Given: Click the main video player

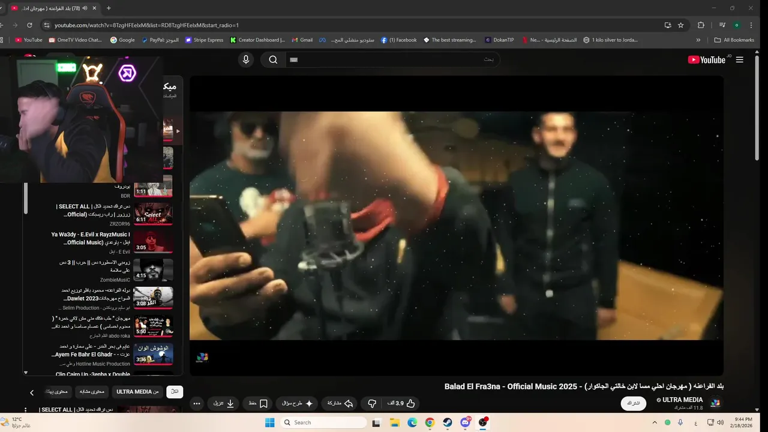Looking at the screenshot, I should point(457,226).
